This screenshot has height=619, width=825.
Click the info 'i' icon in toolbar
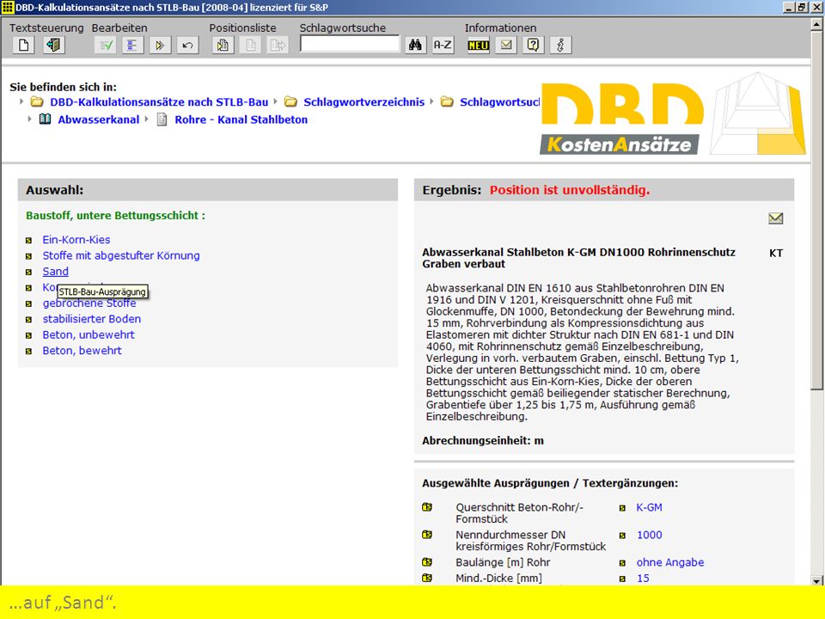560,46
